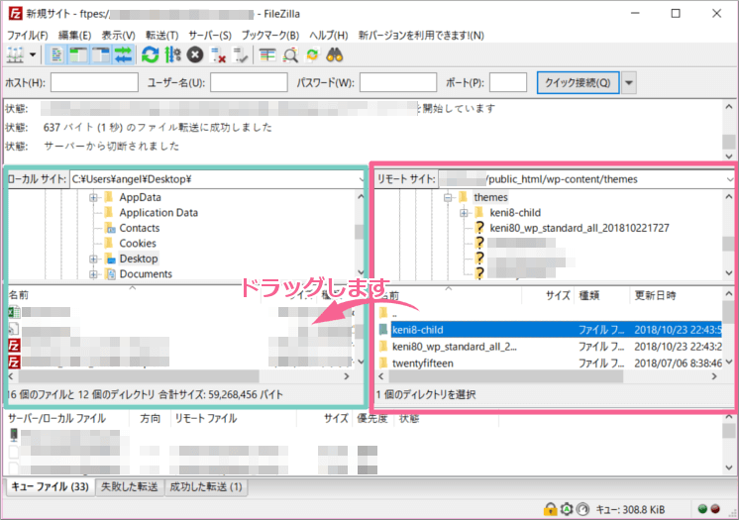Focus the ユーザー名(U) input field
The image size is (739, 520).
click(x=249, y=82)
